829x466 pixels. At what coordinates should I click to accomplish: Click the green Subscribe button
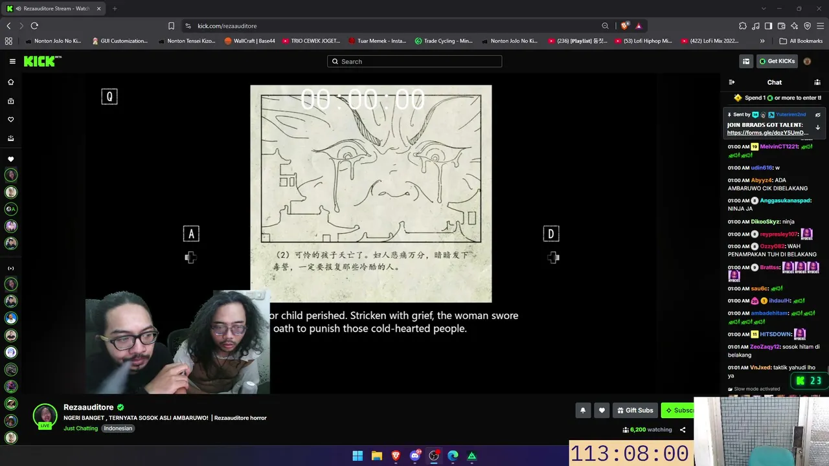coord(678,410)
